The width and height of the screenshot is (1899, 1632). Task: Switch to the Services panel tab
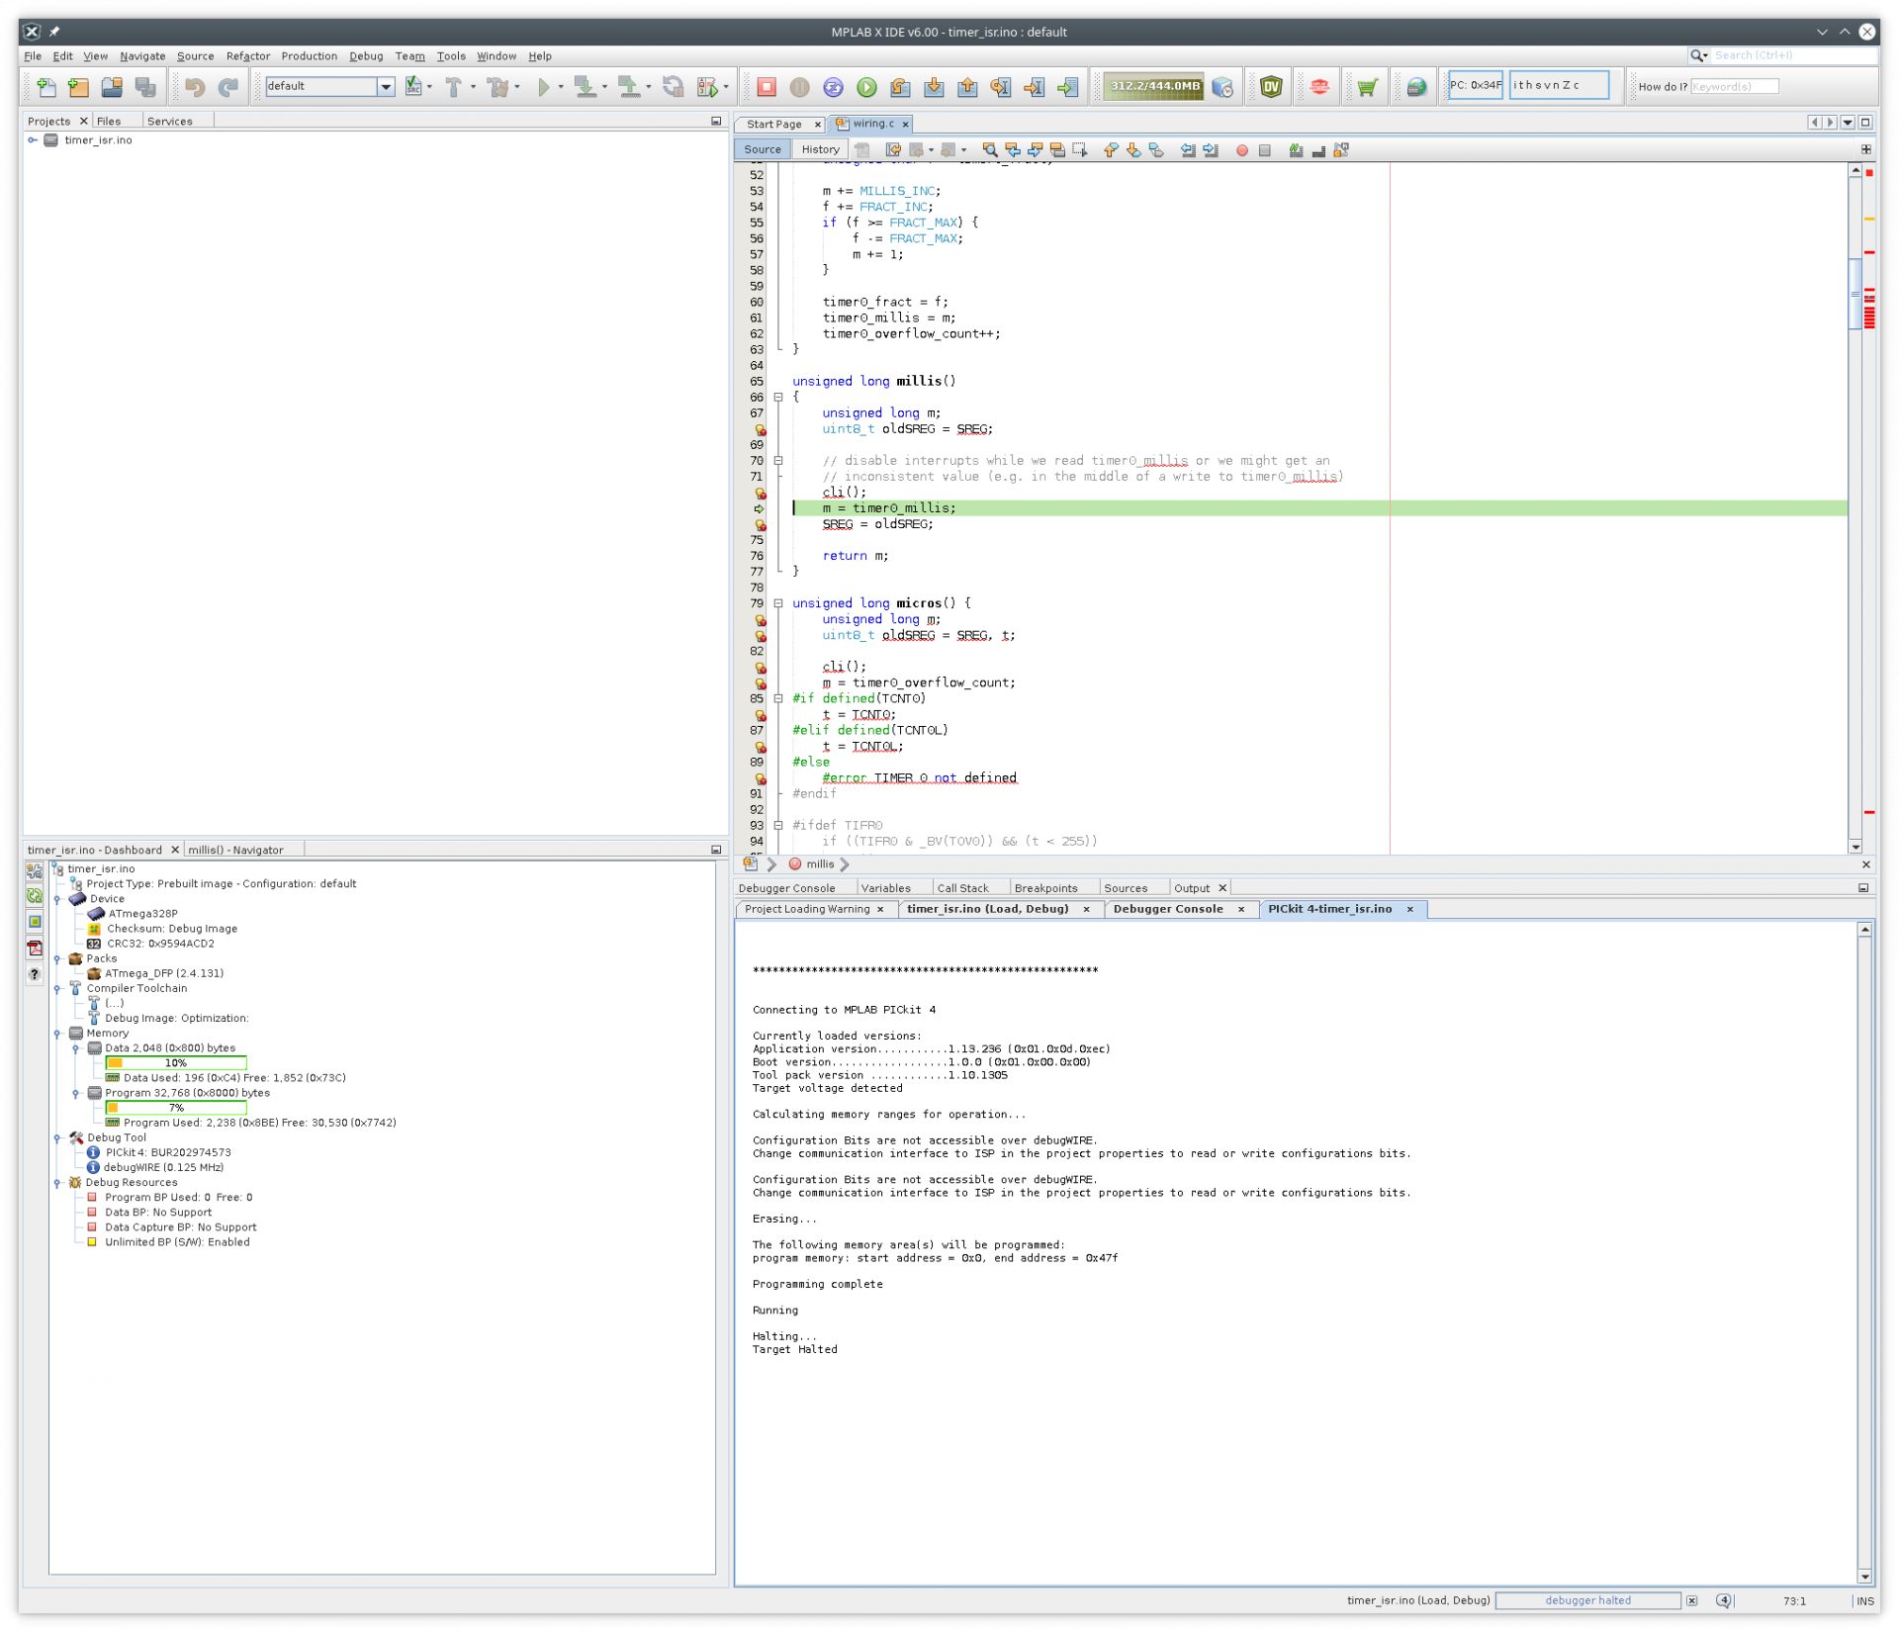[x=169, y=122]
